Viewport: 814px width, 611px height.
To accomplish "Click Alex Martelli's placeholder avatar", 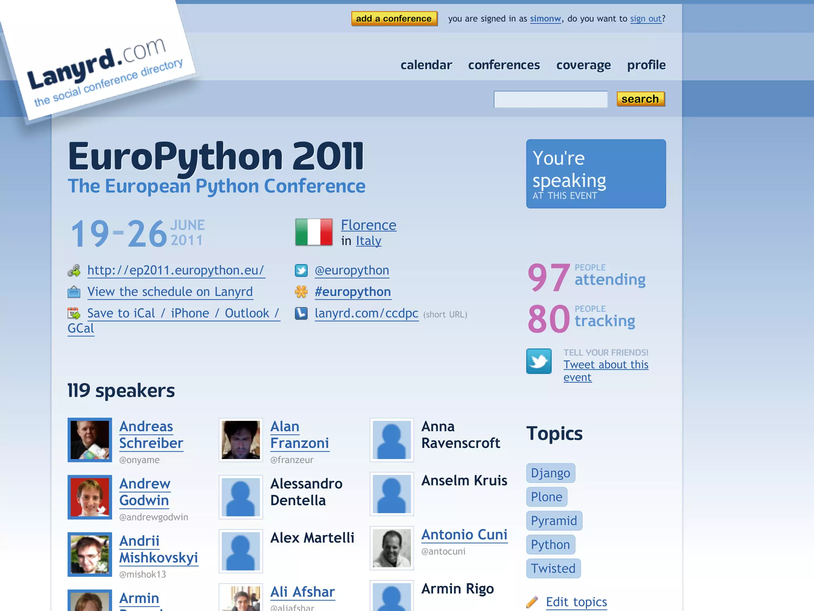I will coord(241,551).
